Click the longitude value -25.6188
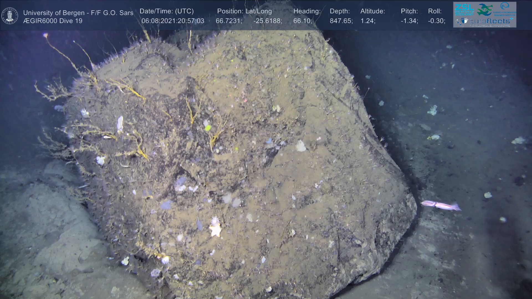This screenshot has height=299, width=532. (x=267, y=21)
